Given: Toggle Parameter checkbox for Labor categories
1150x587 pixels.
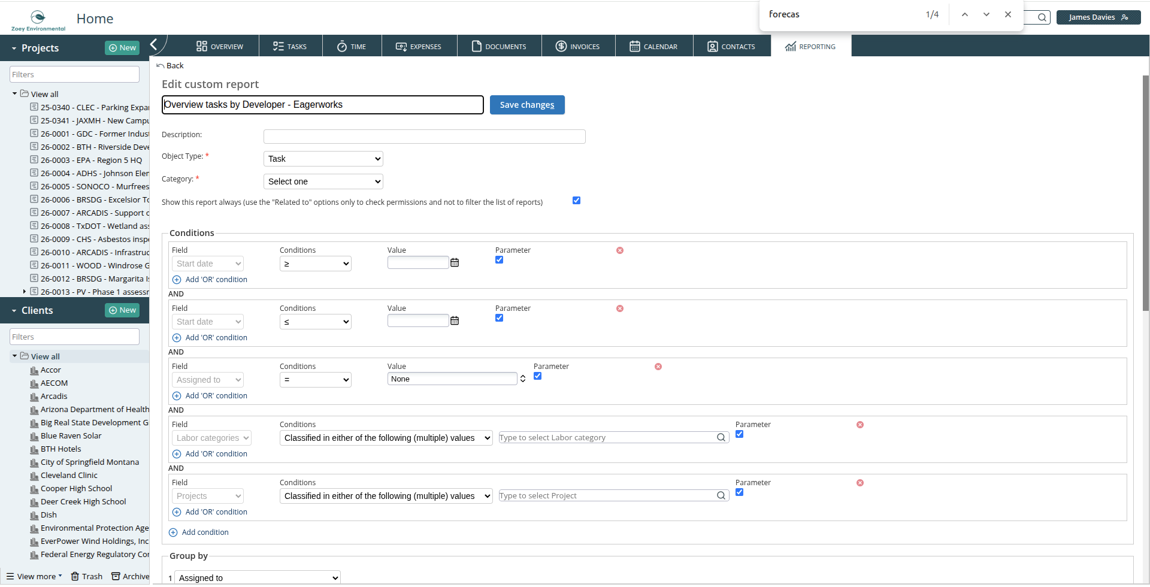Looking at the screenshot, I should (739, 434).
